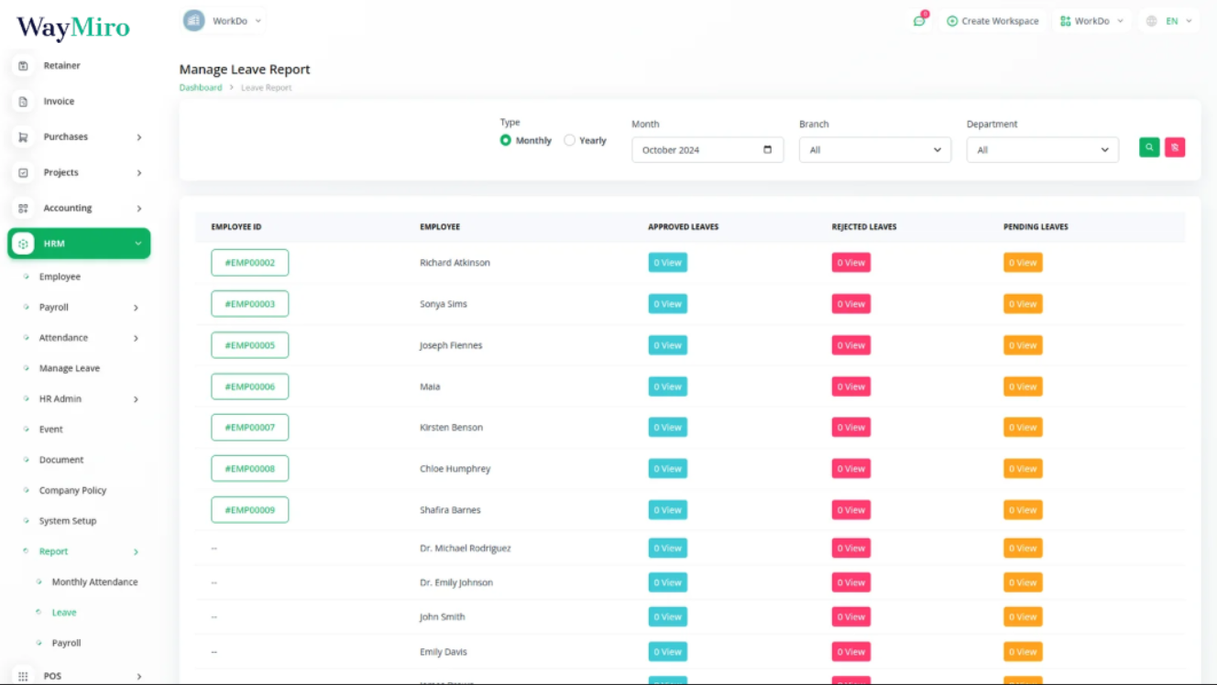This screenshot has width=1217, height=685.
Task: View rejected leaves for Sonya Sims
Action: click(x=851, y=304)
